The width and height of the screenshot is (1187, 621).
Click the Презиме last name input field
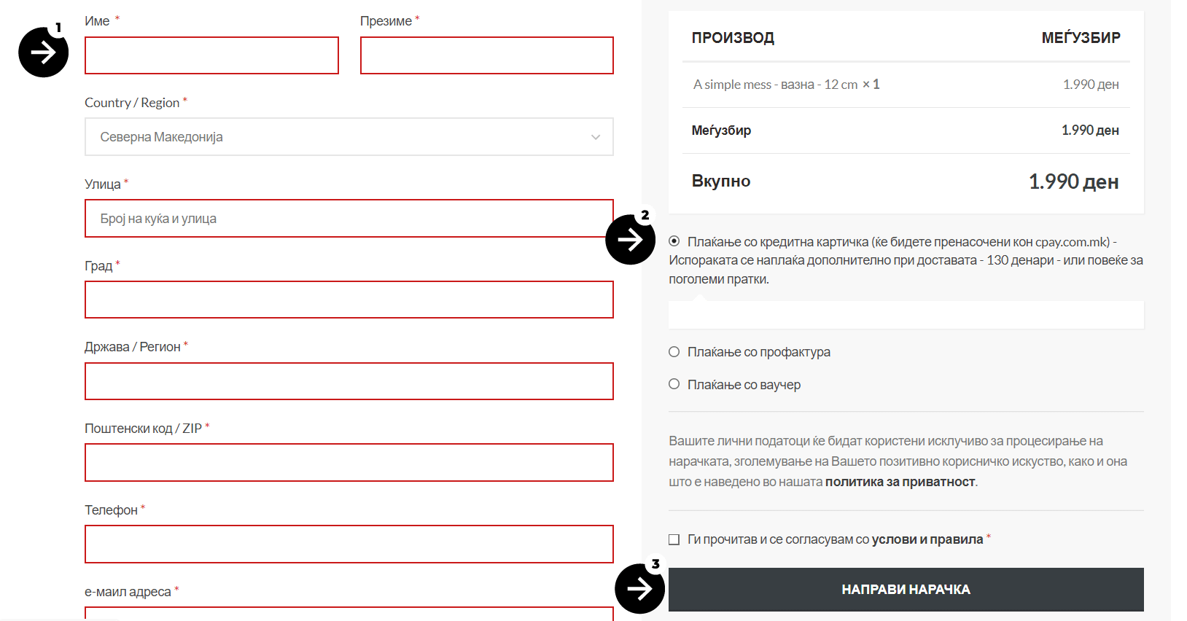487,55
